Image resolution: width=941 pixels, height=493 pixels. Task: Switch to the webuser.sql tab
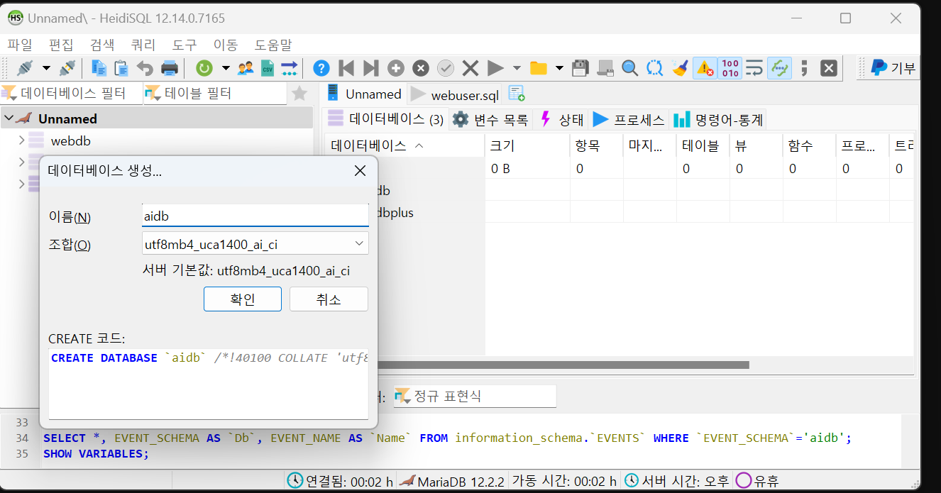456,94
